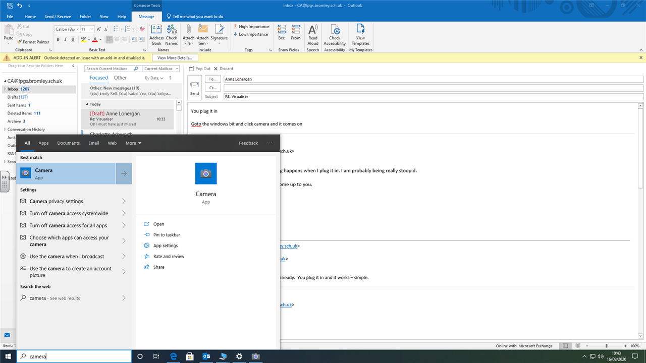Select the Apps filter in search panel
Viewport: 646px width, 363px height.
click(43, 143)
